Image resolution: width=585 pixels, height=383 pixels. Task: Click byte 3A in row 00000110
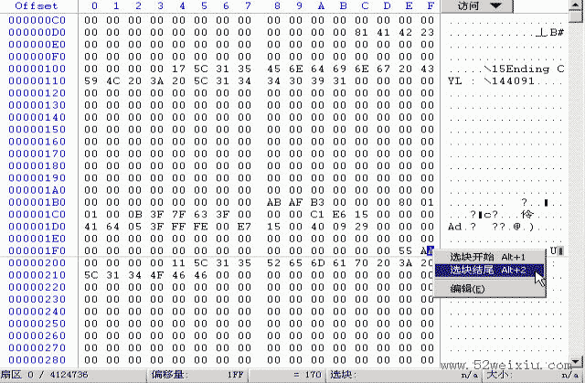click(x=156, y=81)
